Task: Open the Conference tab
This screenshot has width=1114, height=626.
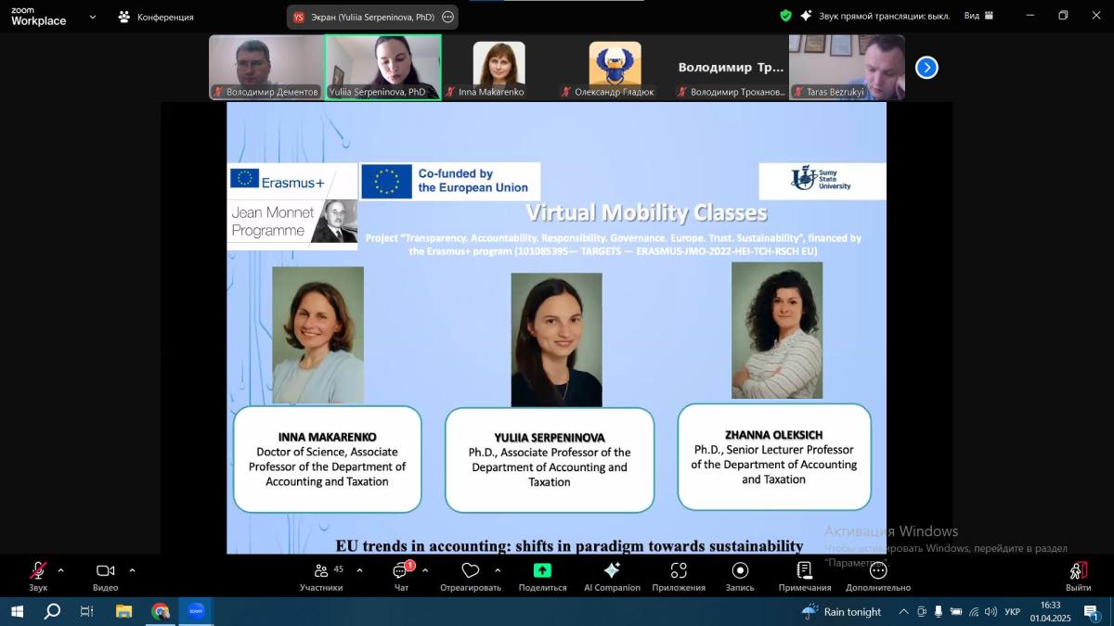Action: tap(155, 17)
